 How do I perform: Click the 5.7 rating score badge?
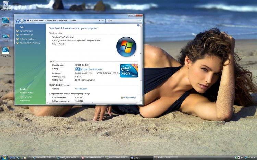click(x=78, y=69)
